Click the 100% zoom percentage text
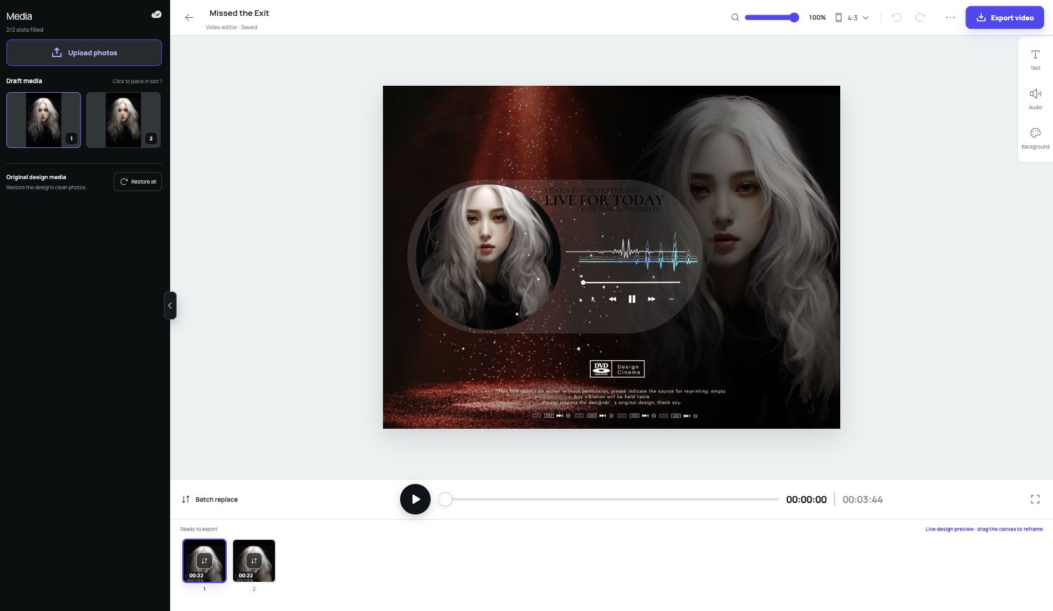 point(817,18)
